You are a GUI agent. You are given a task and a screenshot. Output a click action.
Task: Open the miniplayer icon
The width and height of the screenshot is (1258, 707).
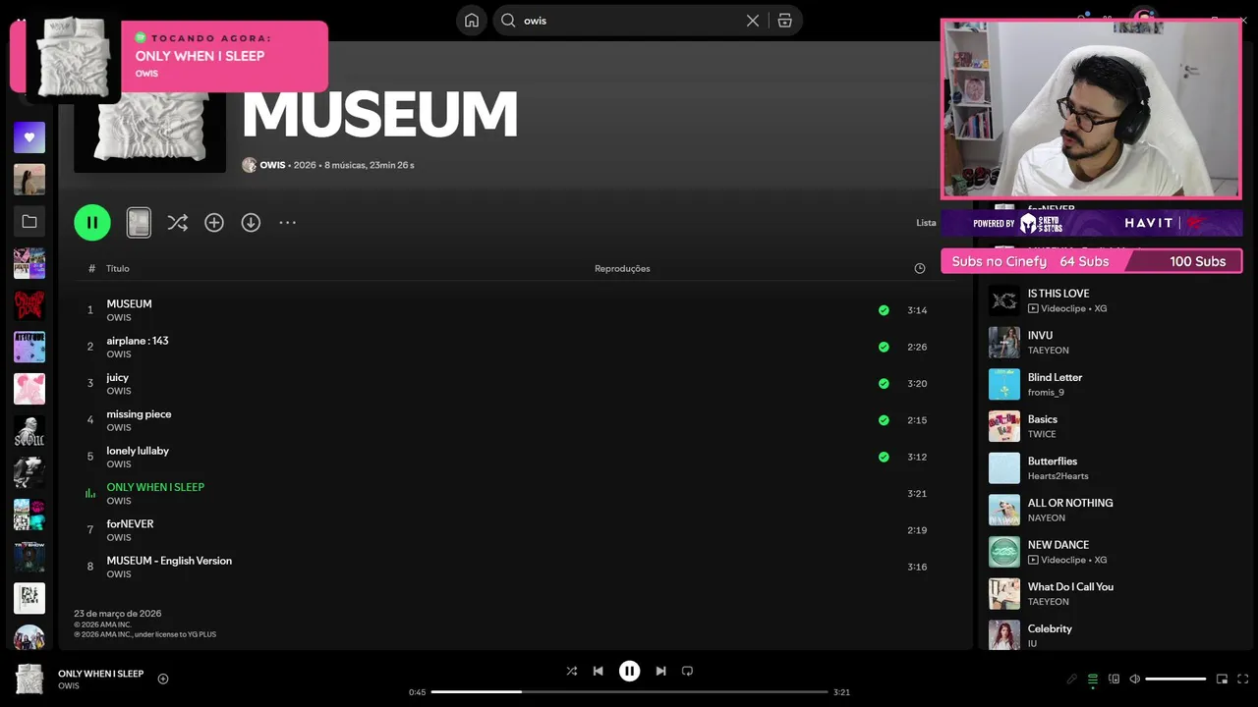pos(1222,679)
